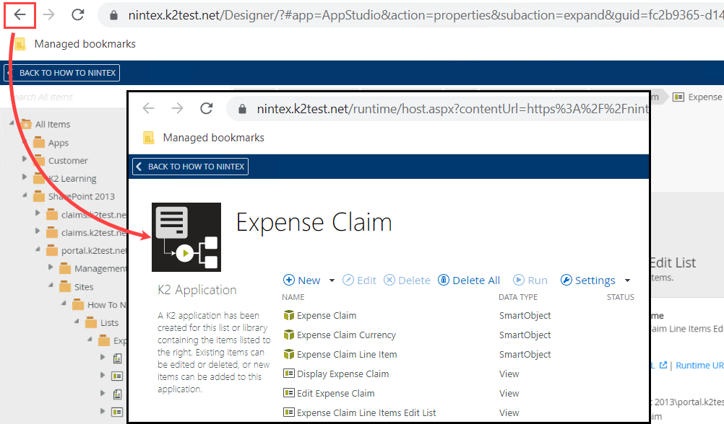Image resolution: width=724 pixels, height=424 pixels.
Task: Click Delete All
Action: click(469, 281)
